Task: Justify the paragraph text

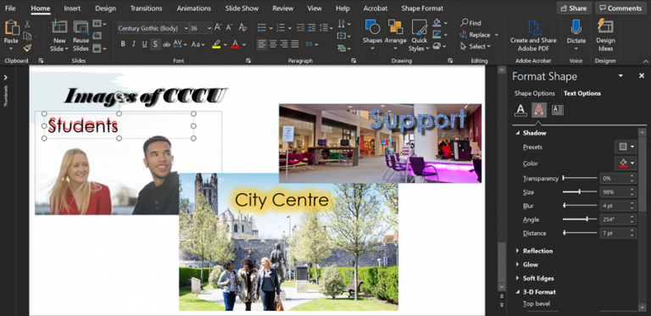Action: point(295,43)
